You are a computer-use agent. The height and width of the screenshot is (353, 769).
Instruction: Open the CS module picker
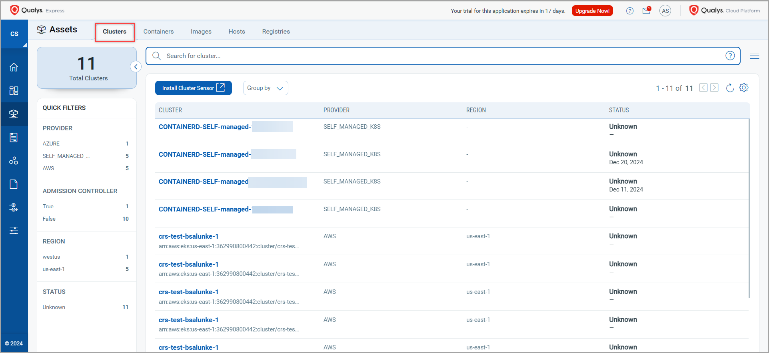(x=14, y=34)
